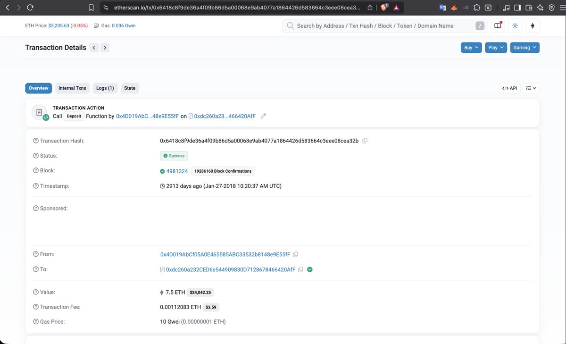Image resolution: width=566 pixels, height=344 pixels.
Task: Open Brave Shields lion icon
Action: tap(384, 8)
